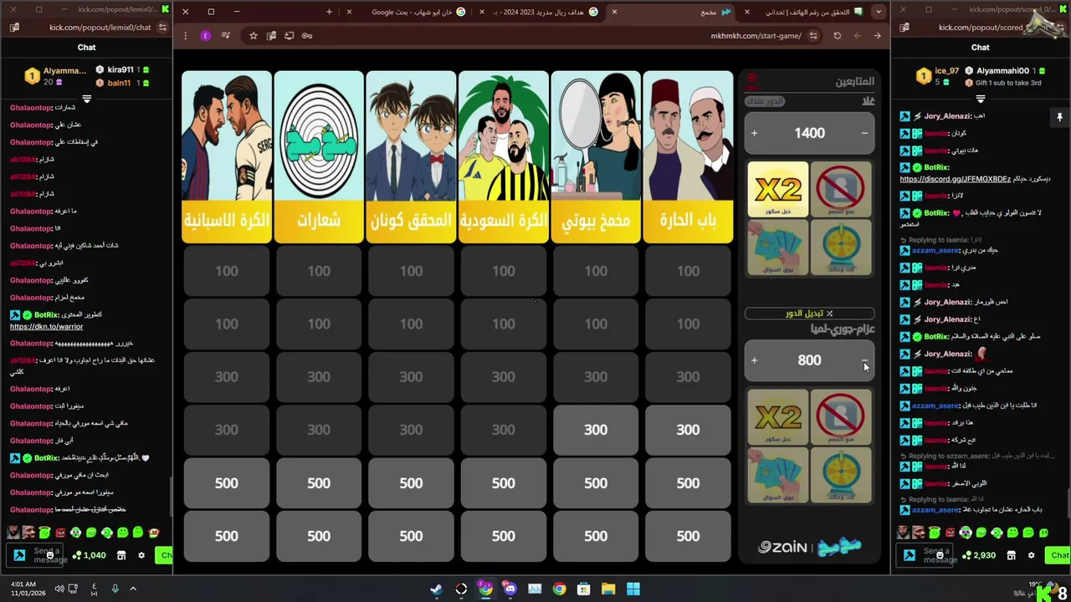Increase عزام-جوري-لميا team score of 800
Screen dimensions: 1071x602
click(754, 360)
